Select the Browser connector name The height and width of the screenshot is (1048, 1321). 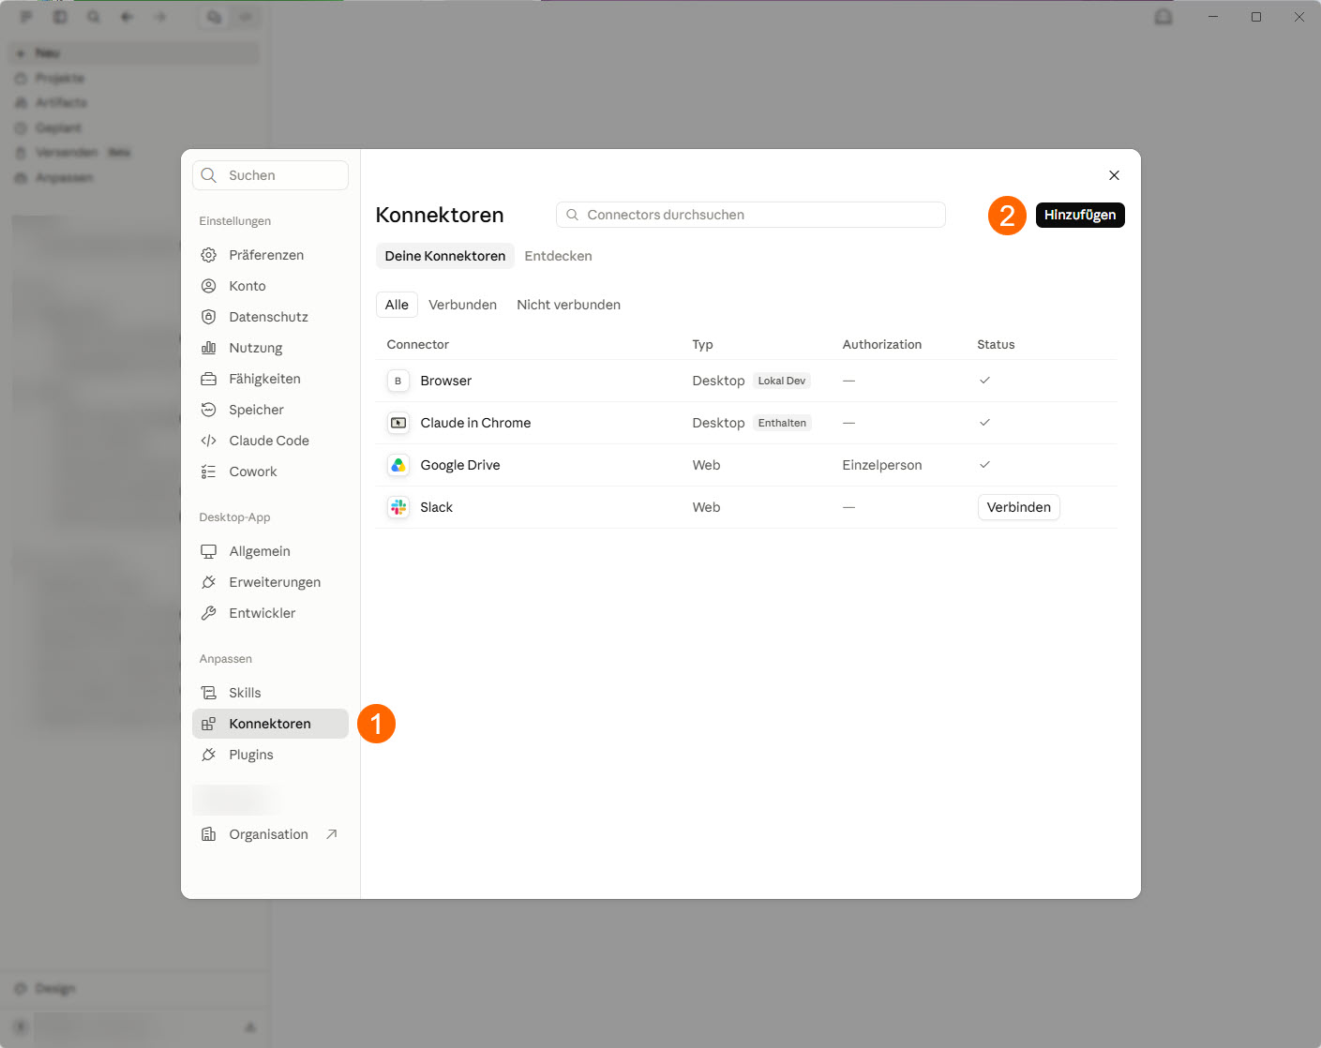[x=446, y=381]
